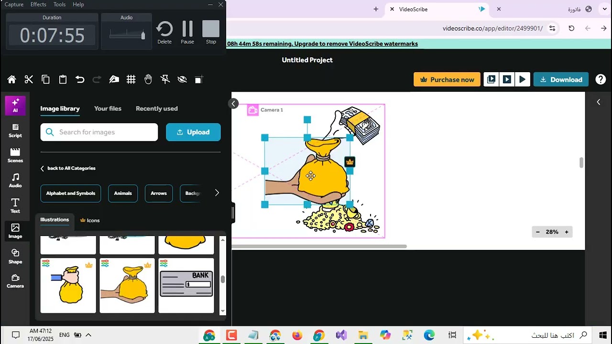Open Tools menu in recorder

click(x=60, y=4)
